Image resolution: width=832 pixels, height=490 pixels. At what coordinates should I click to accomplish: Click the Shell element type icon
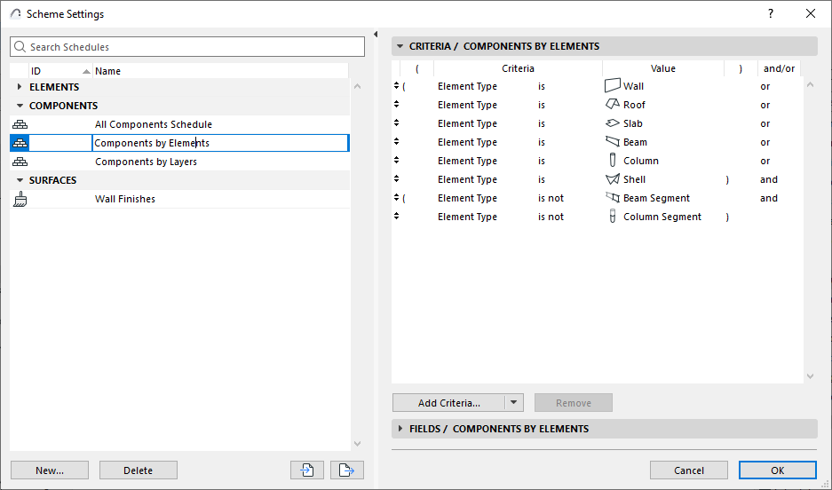pos(612,179)
